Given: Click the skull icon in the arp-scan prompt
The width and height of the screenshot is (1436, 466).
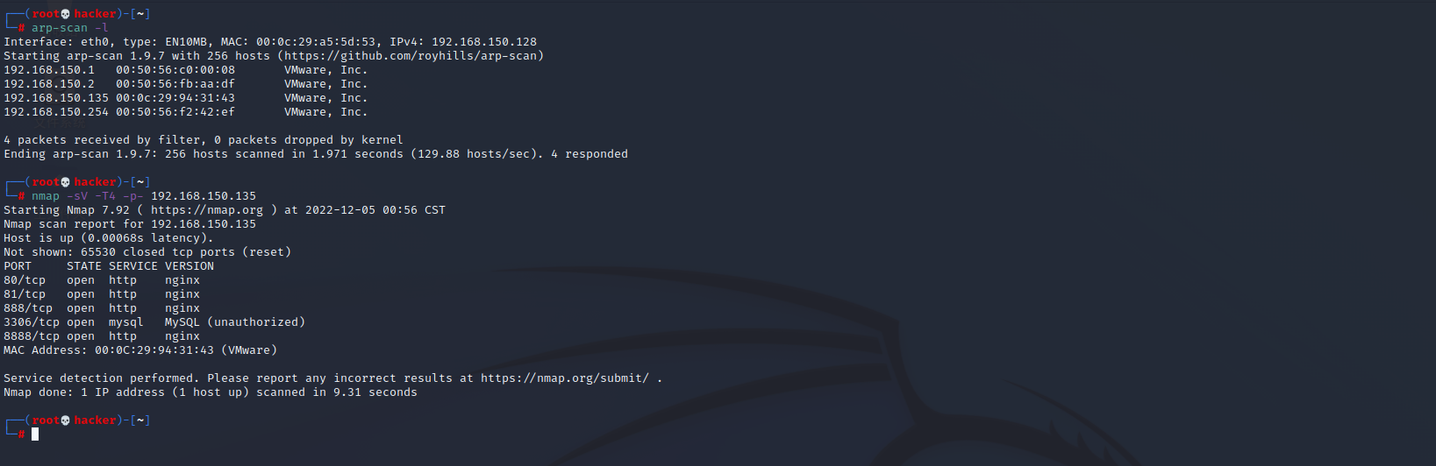Looking at the screenshot, I should pyautogui.click(x=66, y=14).
